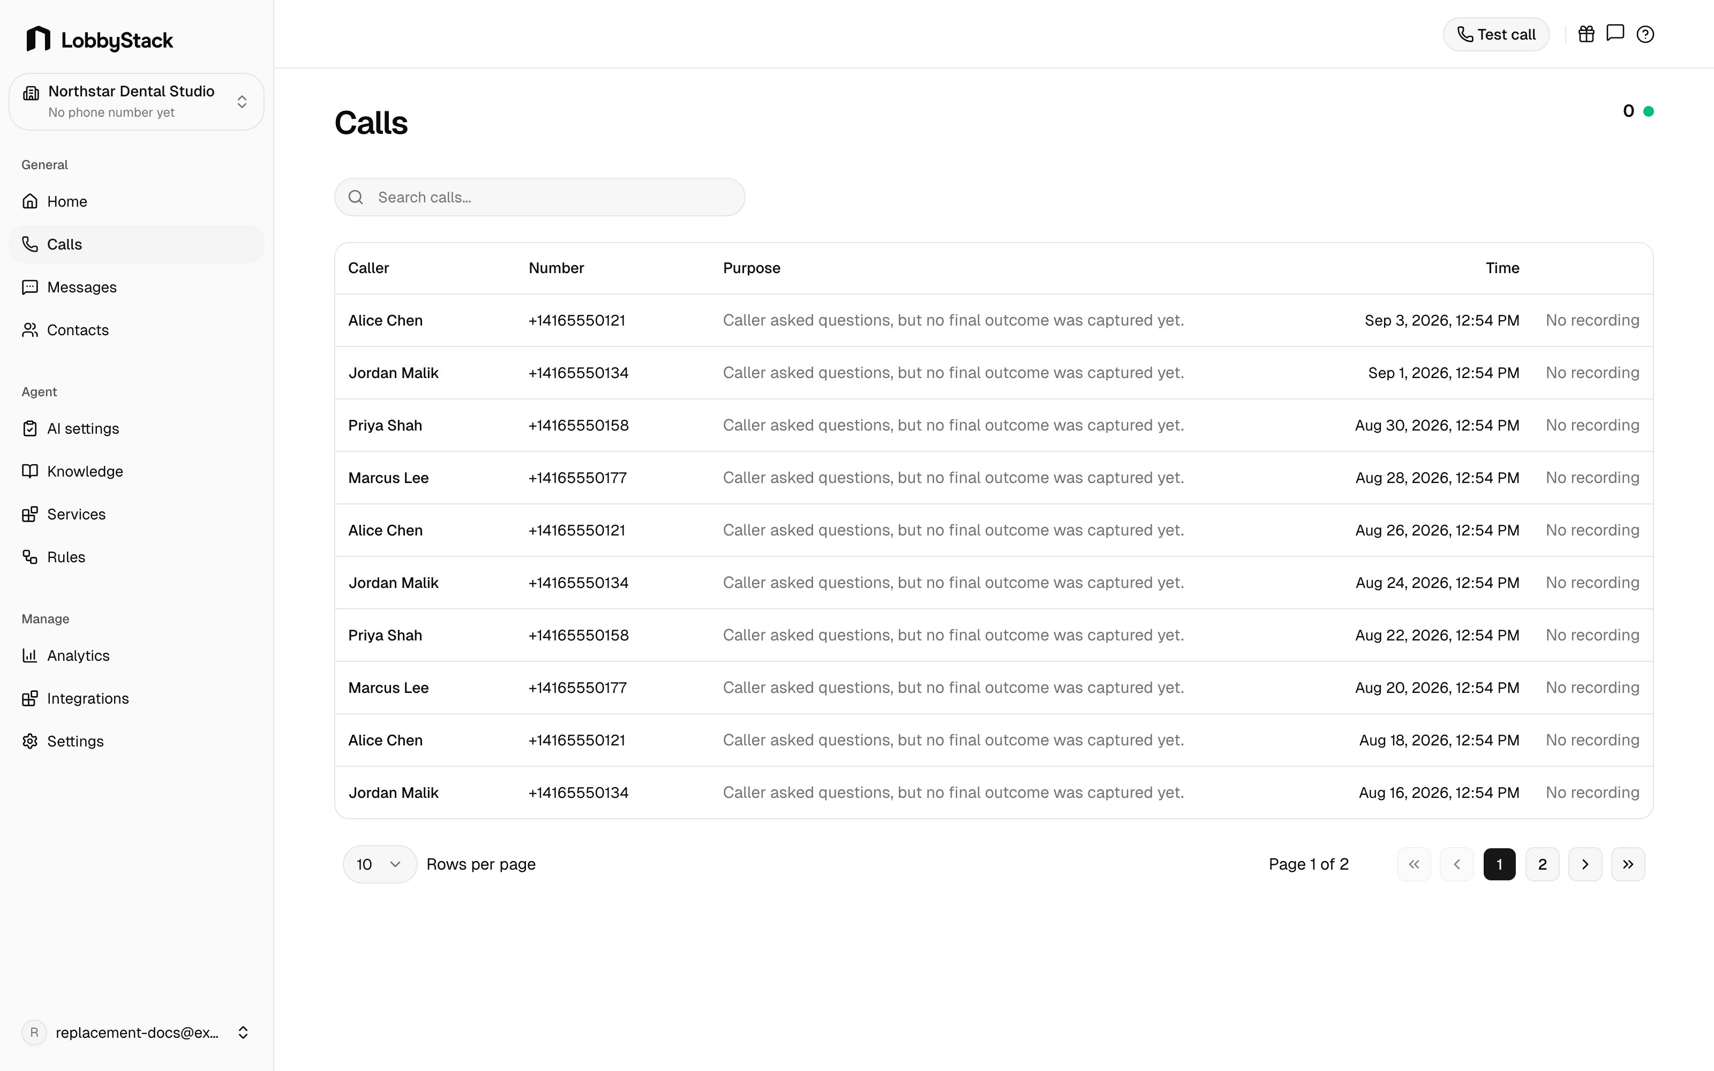Focus the Search calls field
This screenshot has width=1714, height=1071.
tap(540, 197)
